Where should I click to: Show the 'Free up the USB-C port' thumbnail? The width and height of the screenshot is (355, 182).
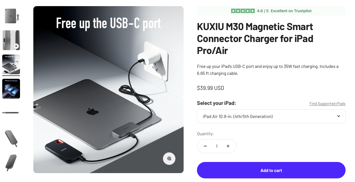tap(11, 65)
